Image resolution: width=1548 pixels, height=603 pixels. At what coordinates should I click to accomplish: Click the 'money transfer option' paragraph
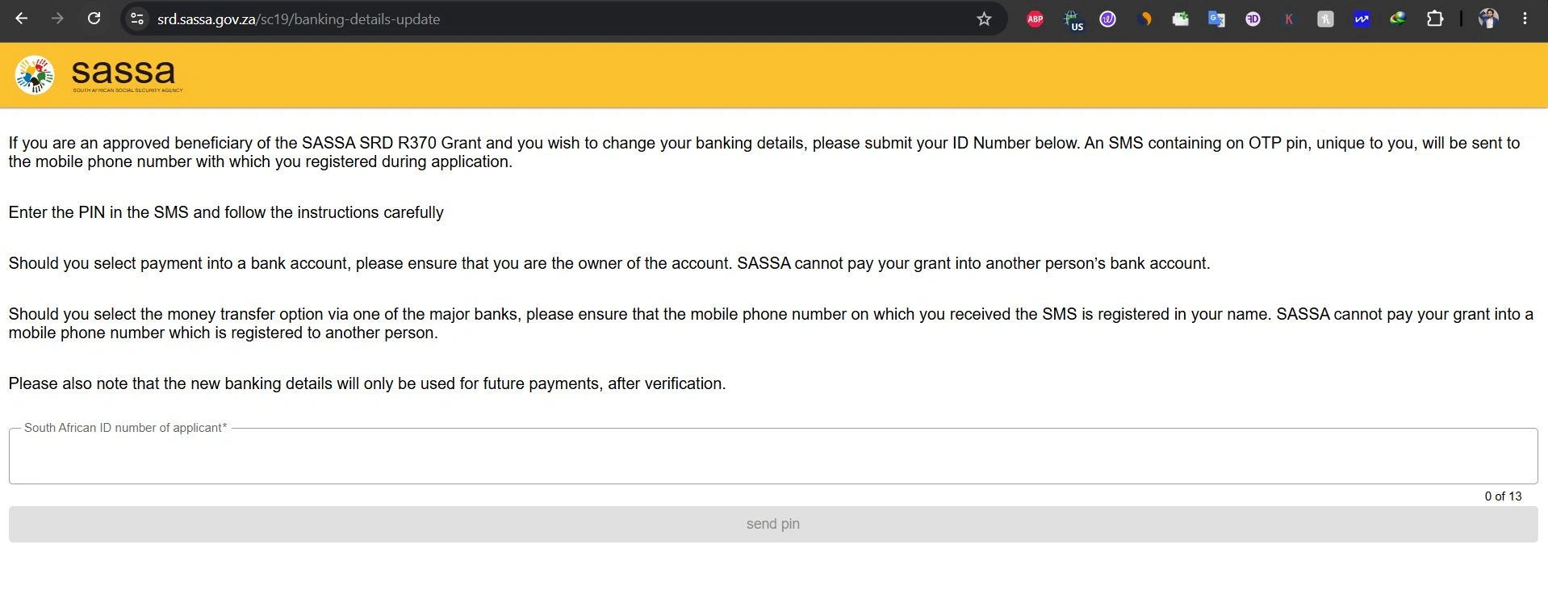(x=771, y=324)
